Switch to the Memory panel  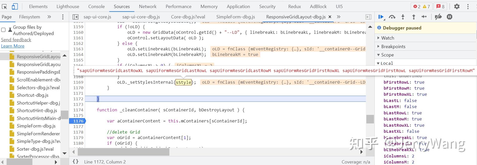click(x=209, y=7)
